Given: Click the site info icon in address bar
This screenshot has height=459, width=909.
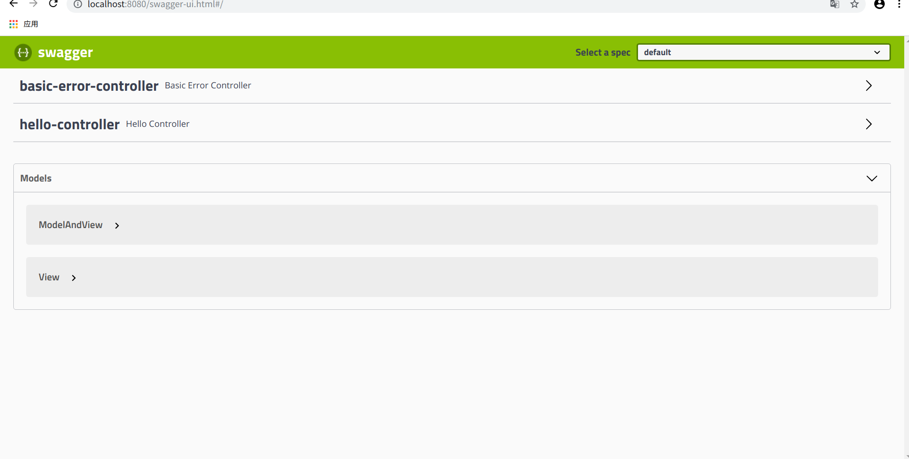Looking at the screenshot, I should pyautogui.click(x=78, y=4).
